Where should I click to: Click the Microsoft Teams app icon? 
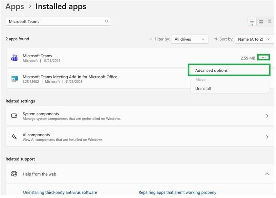click(x=14, y=58)
